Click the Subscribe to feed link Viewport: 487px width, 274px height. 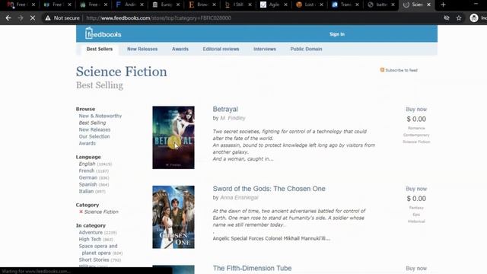point(401,70)
